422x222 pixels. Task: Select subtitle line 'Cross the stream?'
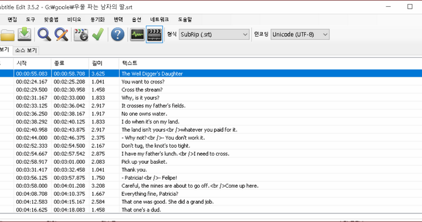click(211, 90)
